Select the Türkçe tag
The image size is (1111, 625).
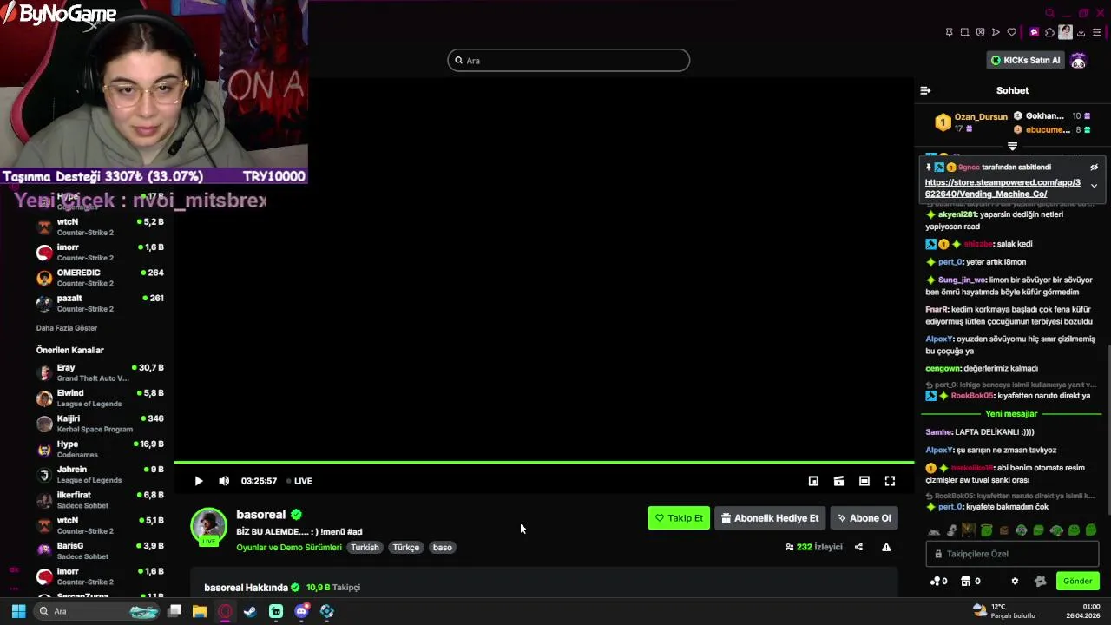coord(405,547)
